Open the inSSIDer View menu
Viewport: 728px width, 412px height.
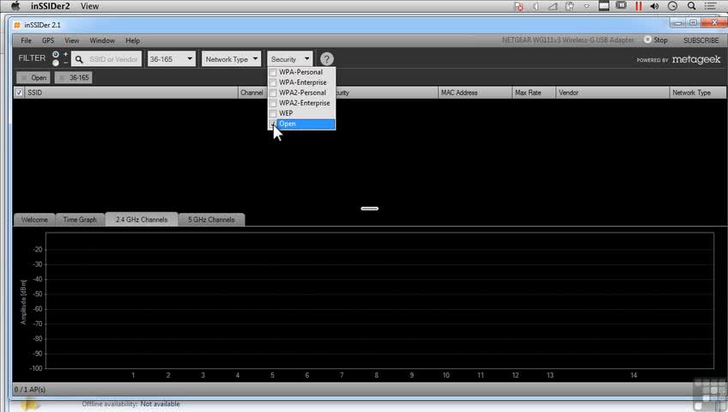71,40
